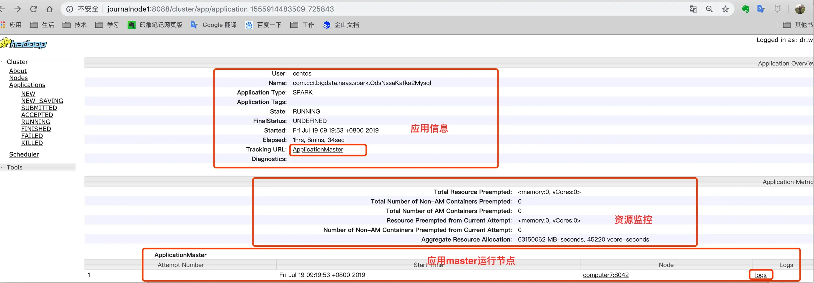This screenshot has width=814, height=283.
Task: Follow the ApplicationMaster tracking URL
Action: (x=318, y=149)
